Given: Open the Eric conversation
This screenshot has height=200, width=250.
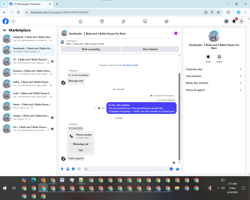Looking at the screenshot, I should pyautogui.click(x=28, y=128).
